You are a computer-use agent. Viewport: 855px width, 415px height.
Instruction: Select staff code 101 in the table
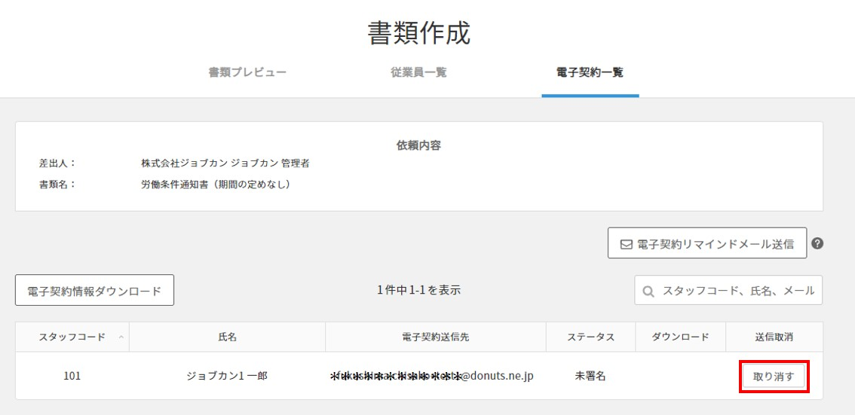point(72,376)
